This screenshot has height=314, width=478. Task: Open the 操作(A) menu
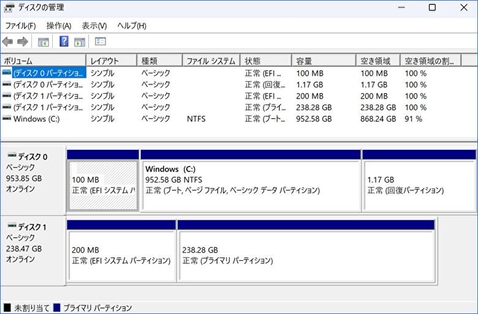(59, 26)
